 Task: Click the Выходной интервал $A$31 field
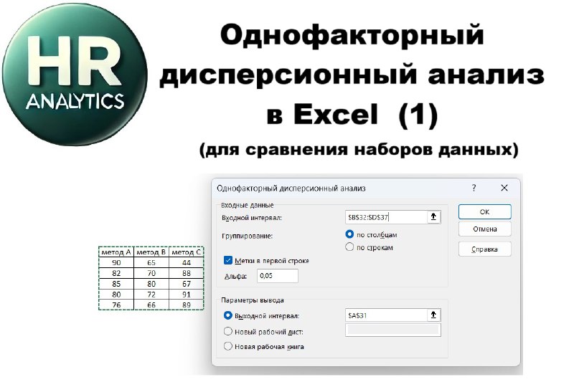point(386,315)
